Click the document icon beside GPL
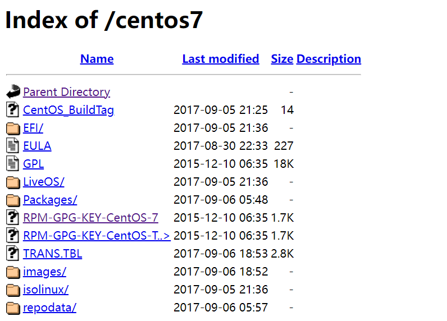Viewport: 447px width, 321px height. (12, 163)
